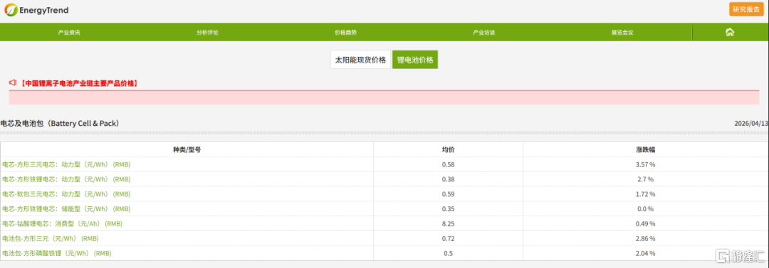Click the 0.35 average price cell
Screen dimensions: 769x268
448,209
